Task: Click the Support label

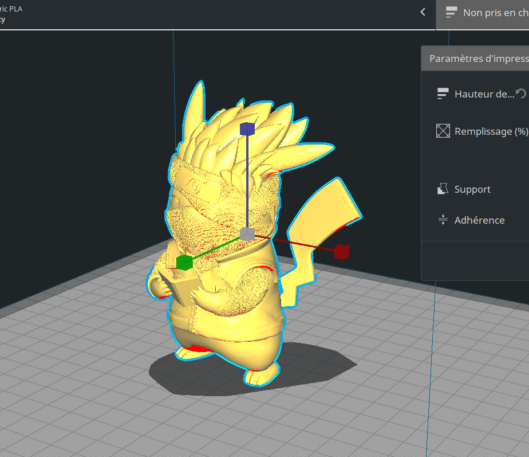Action: [x=472, y=189]
